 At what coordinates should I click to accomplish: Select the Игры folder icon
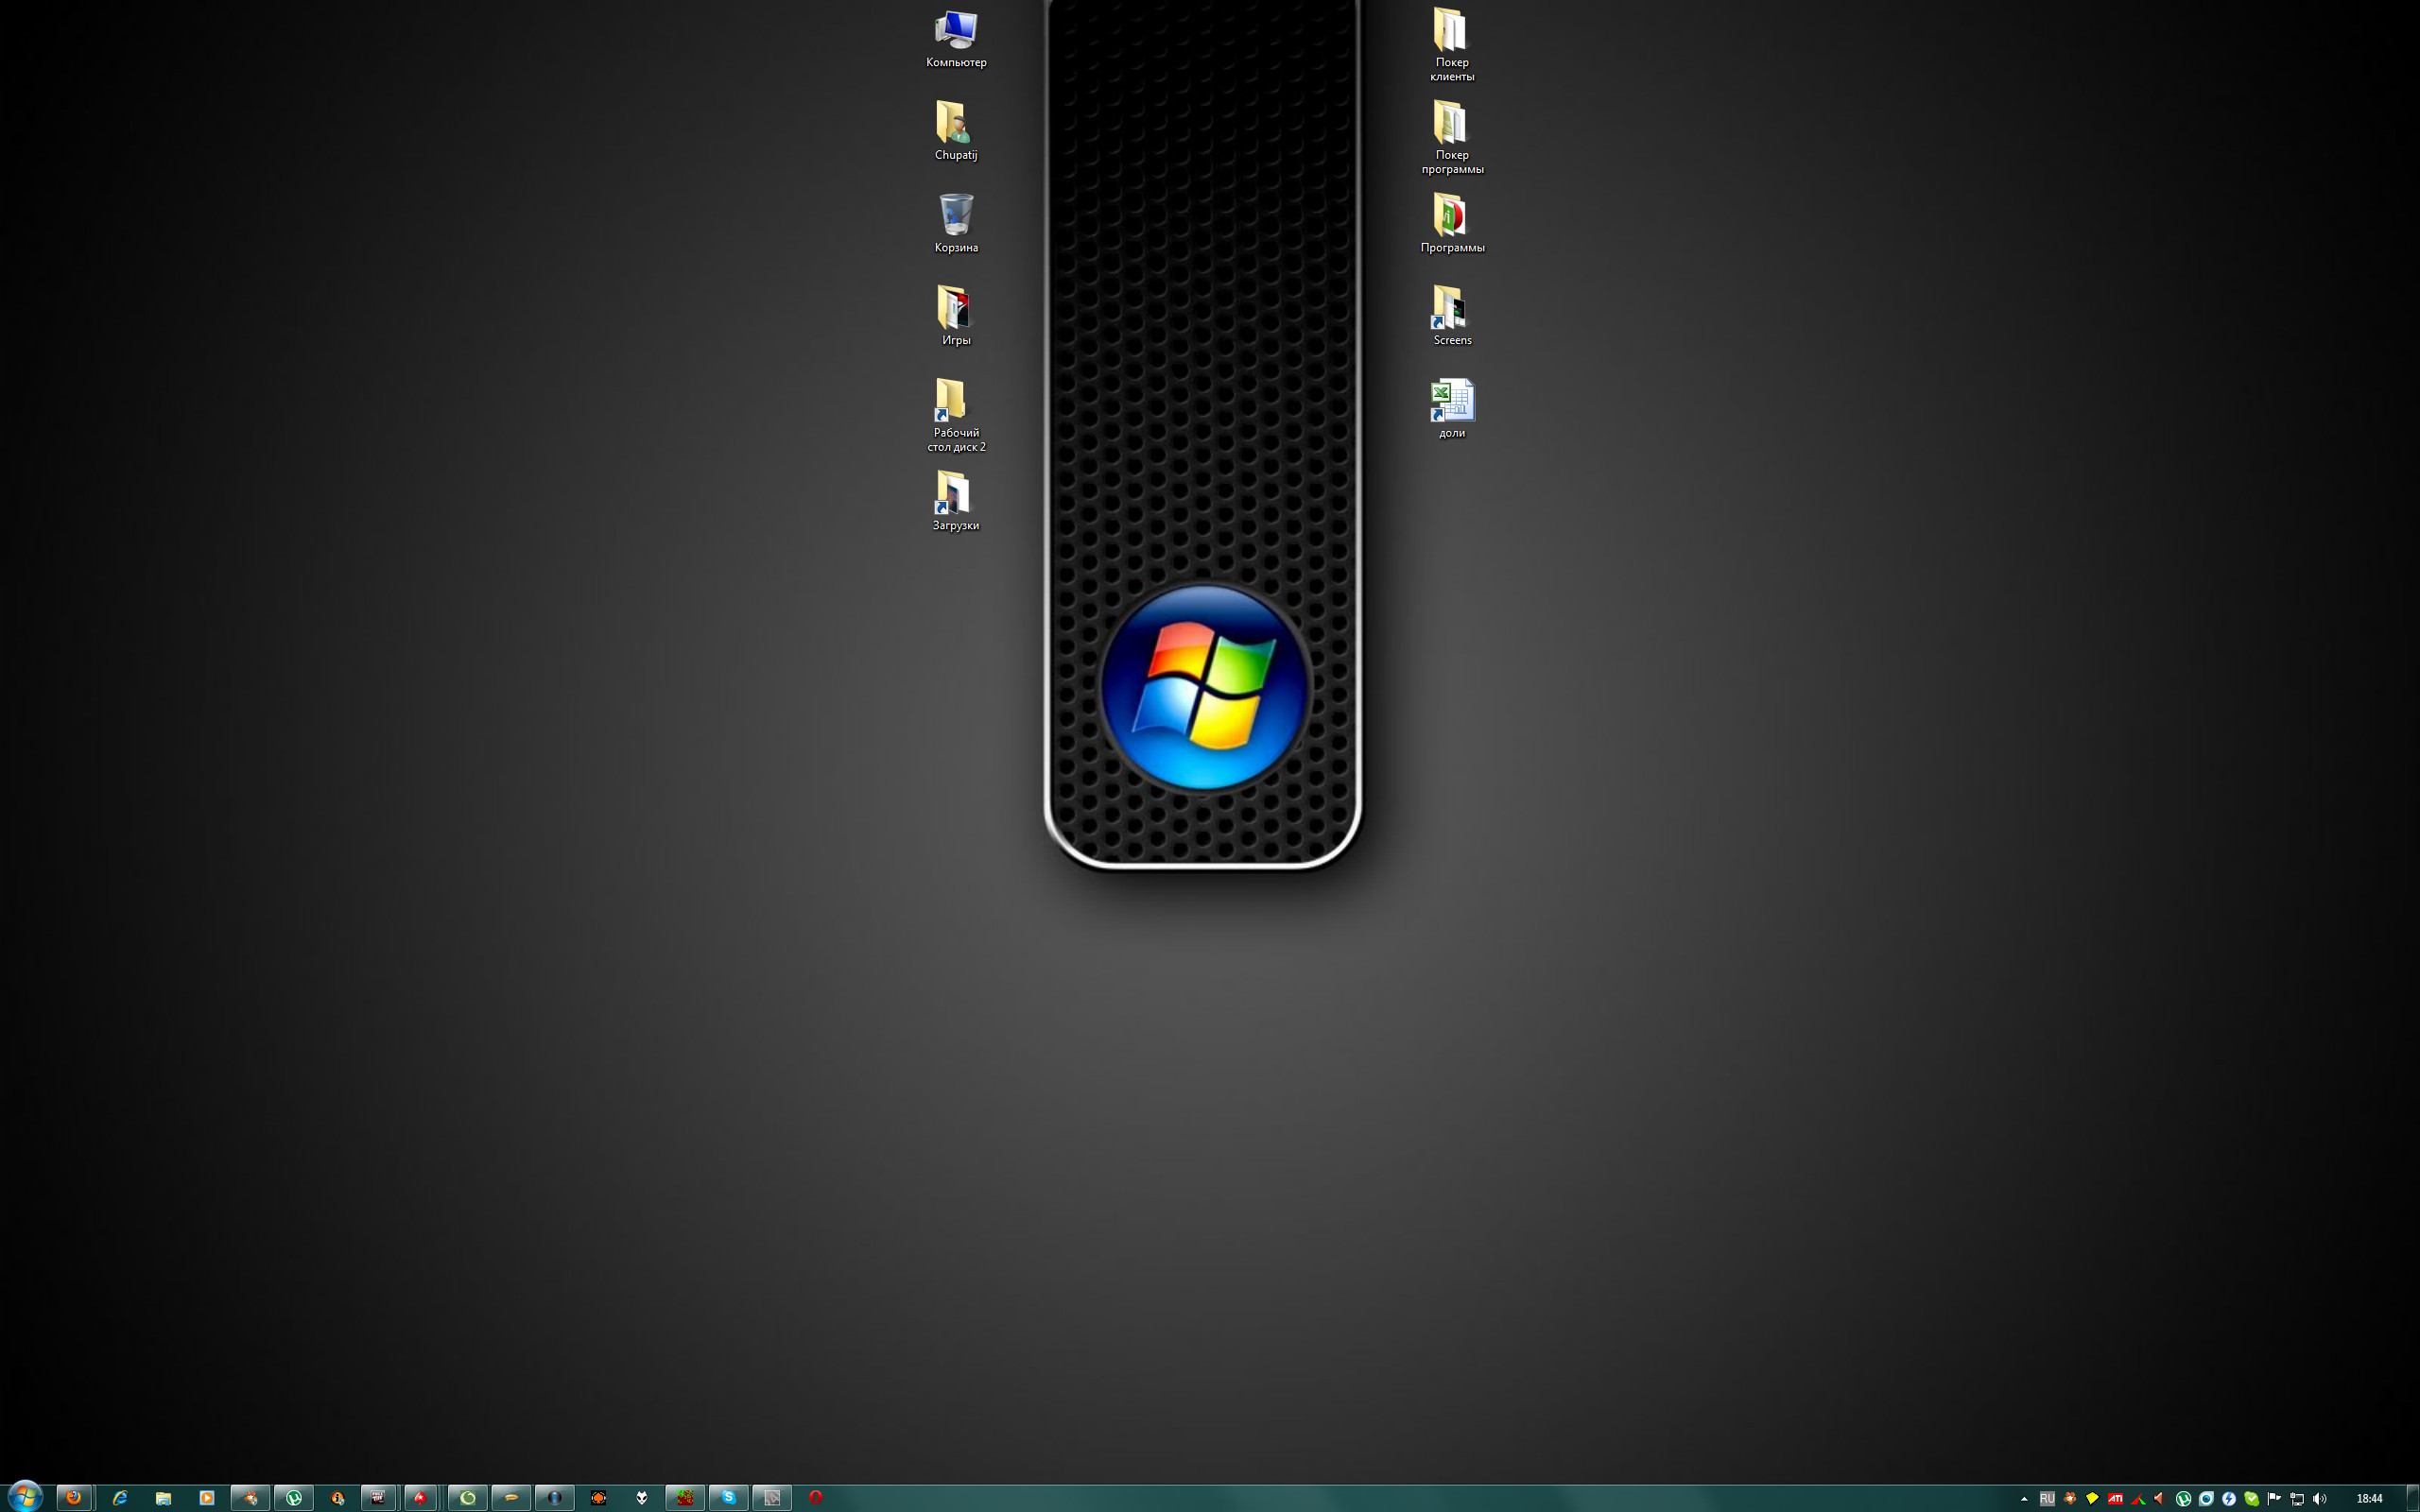pos(956,316)
